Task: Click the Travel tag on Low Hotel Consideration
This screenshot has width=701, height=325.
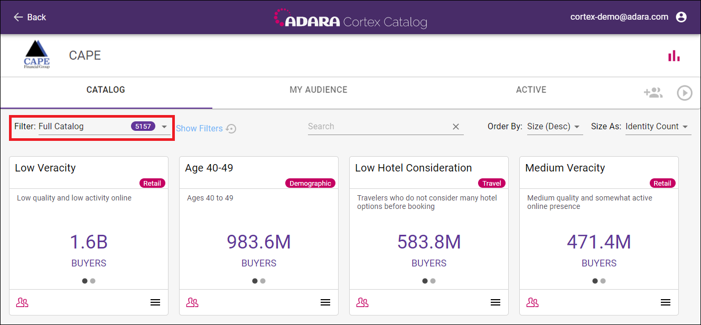Action: tap(492, 183)
